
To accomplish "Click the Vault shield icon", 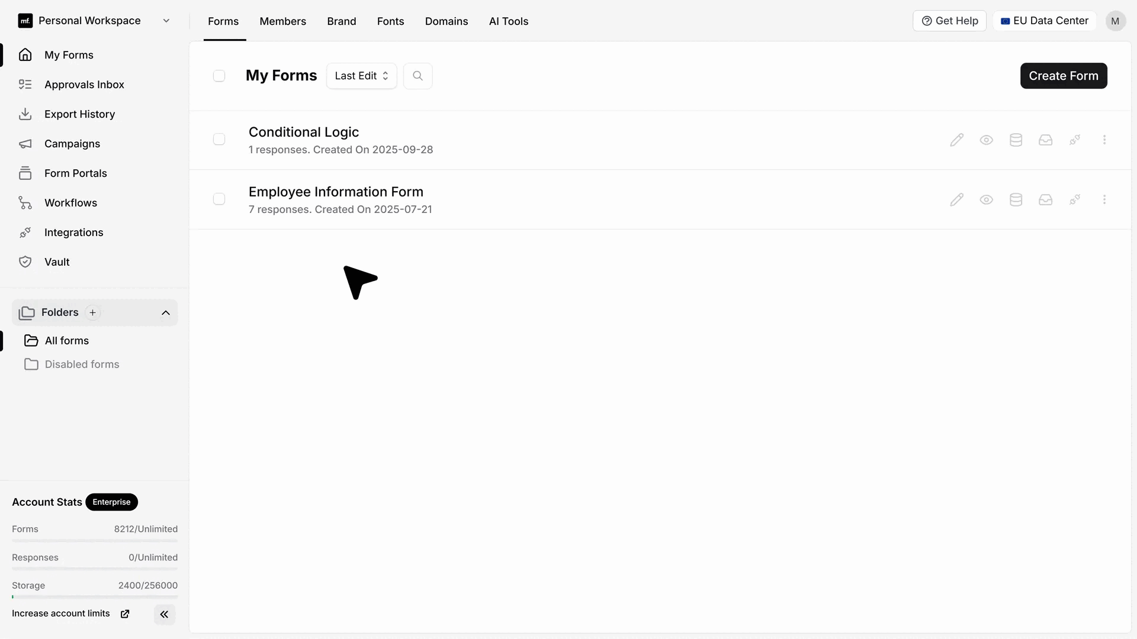I will 25,262.
